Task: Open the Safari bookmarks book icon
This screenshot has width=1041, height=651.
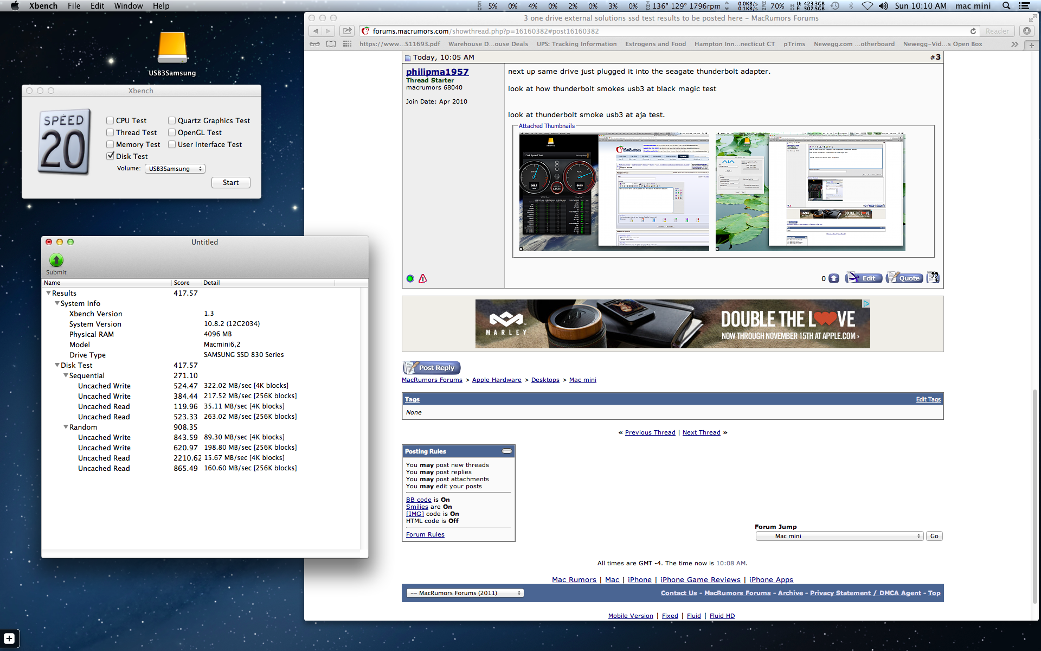Action: pyautogui.click(x=331, y=44)
